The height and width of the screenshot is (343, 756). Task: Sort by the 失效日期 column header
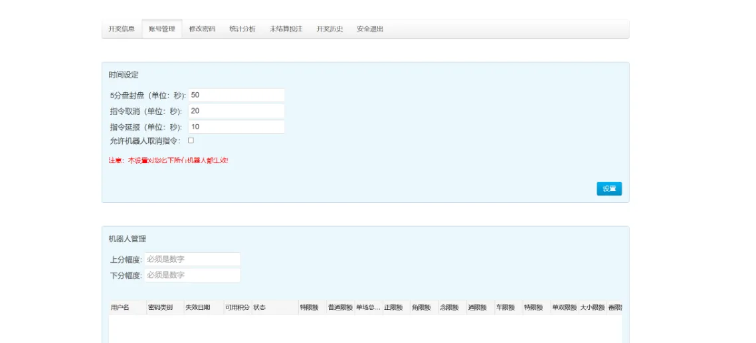tap(198, 308)
